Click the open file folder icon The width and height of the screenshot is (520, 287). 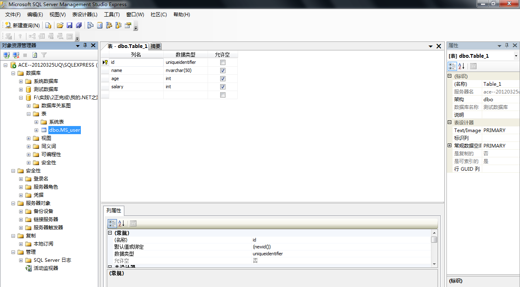(x=60, y=25)
